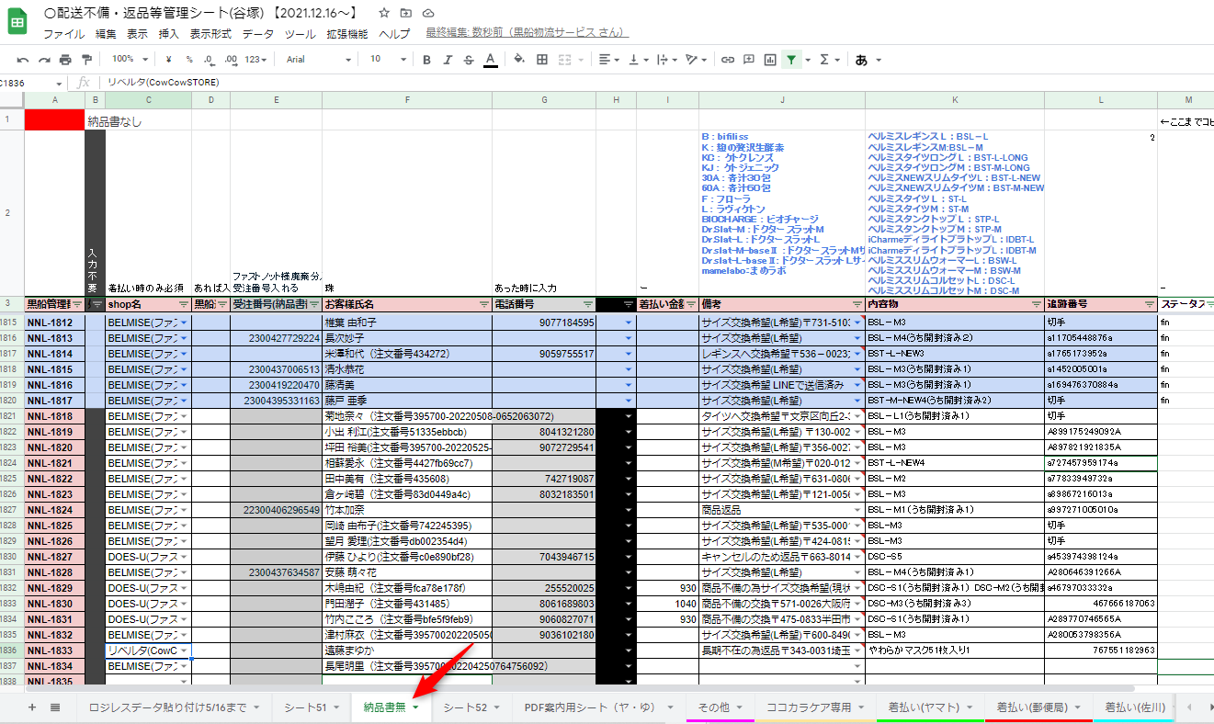Open the 表示形式 menu
Image resolution: width=1214 pixels, height=724 pixels.
click(x=210, y=33)
